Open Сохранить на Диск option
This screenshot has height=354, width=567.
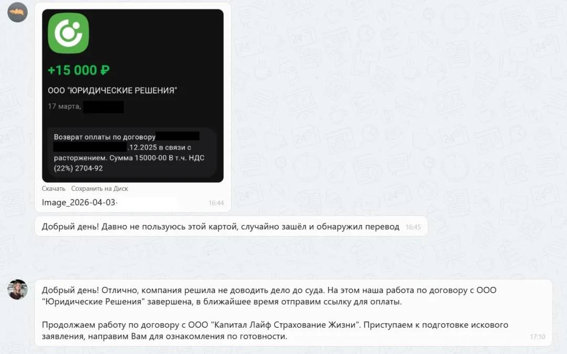[x=99, y=188]
